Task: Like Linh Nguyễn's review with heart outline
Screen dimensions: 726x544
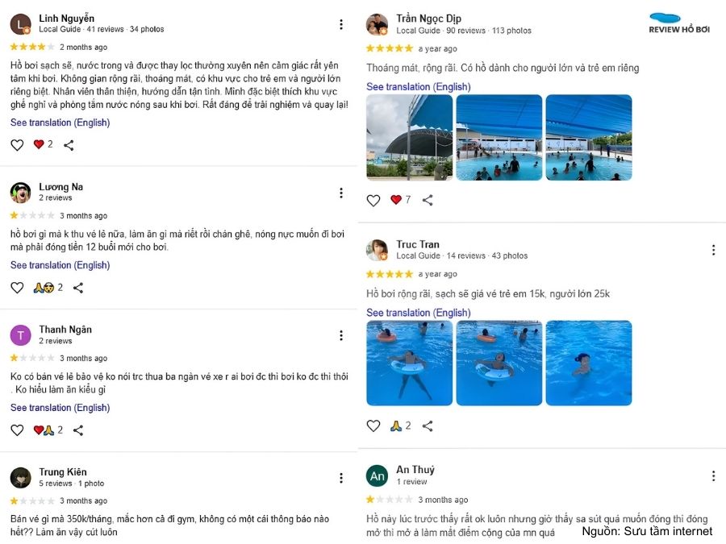Action: [17, 145]
